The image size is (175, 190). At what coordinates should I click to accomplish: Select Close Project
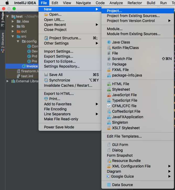(x=70, y=30)
